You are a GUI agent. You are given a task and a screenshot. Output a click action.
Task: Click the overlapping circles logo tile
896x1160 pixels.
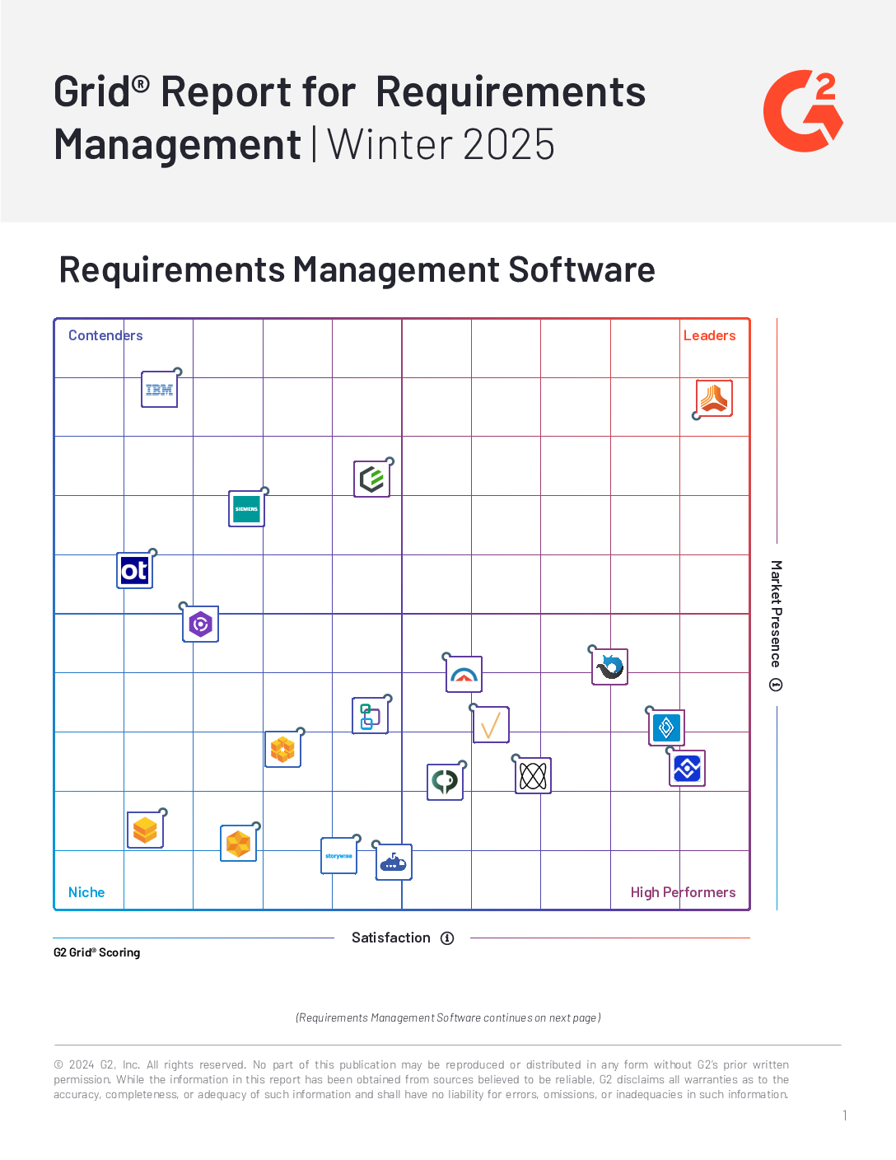(x=534, y=776)
